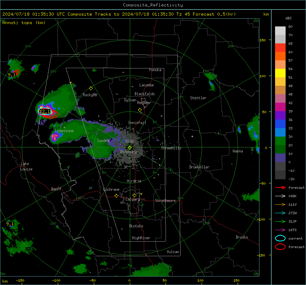Click the red forecast arrow in legend

click(x=280, y=187)
